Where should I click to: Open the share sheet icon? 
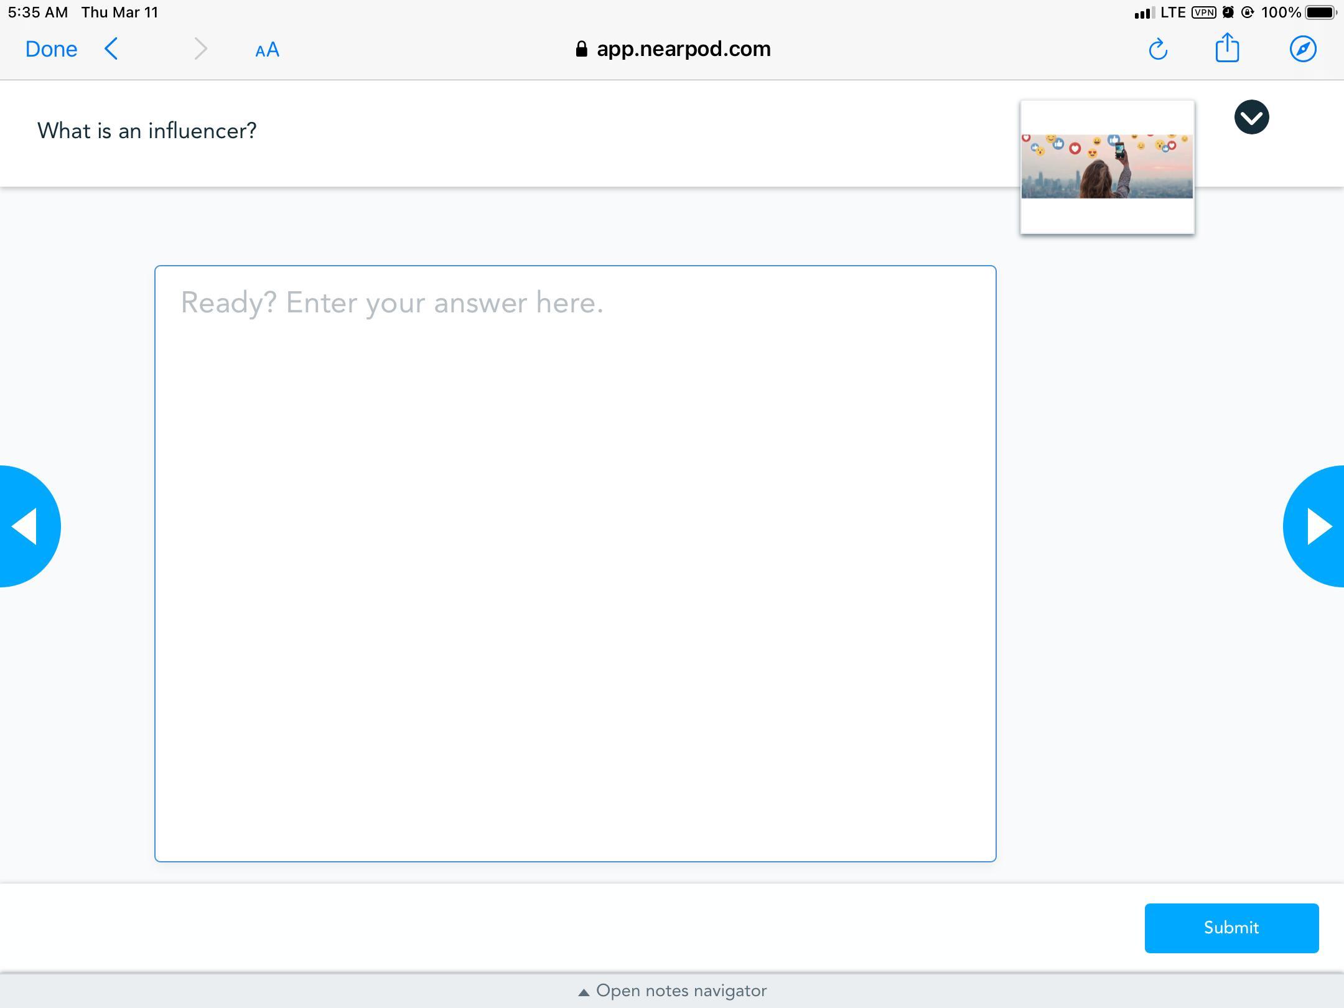click(x=1227, y=48)
